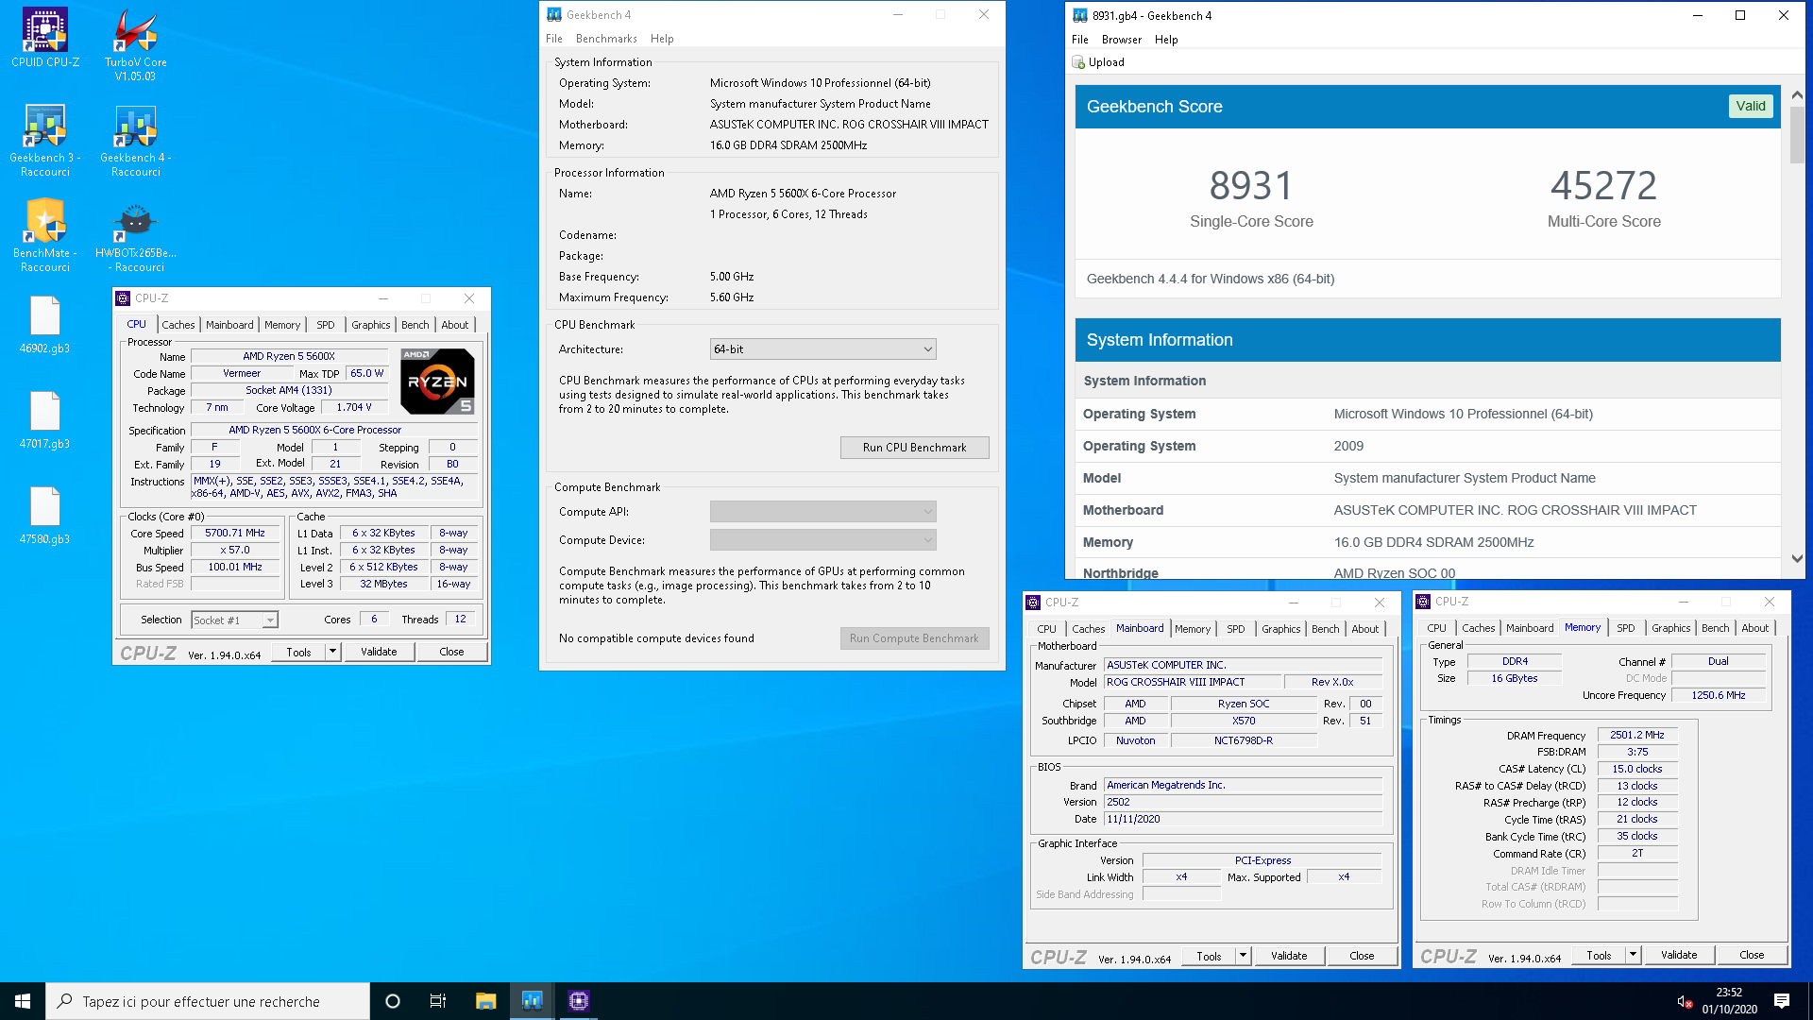Open the Compute API dropdown

click(822, 512)
